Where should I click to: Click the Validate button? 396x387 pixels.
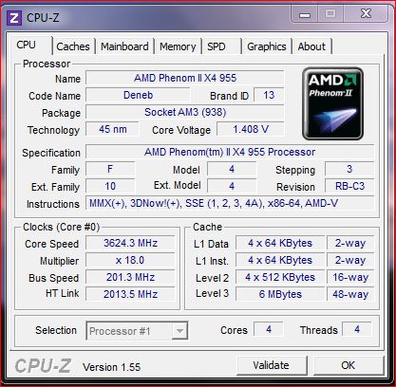tap(271, 365)
